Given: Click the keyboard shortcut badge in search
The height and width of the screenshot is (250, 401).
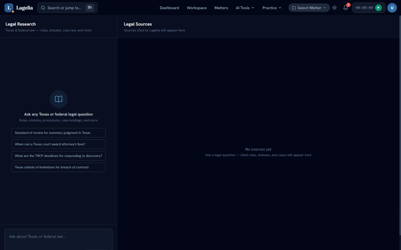Looking at the screenshot, I should pyautogui.click(x=90, y=7).
